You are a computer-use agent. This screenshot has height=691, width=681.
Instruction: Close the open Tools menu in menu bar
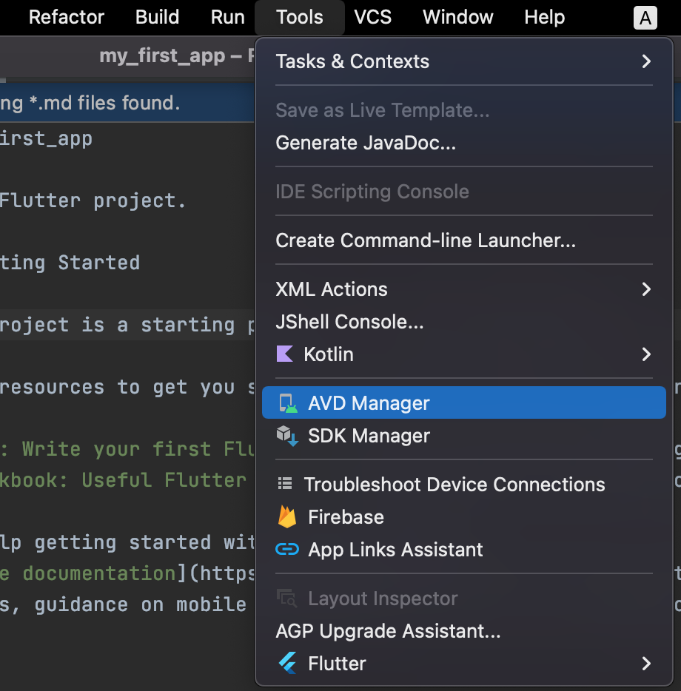(300, 17)
